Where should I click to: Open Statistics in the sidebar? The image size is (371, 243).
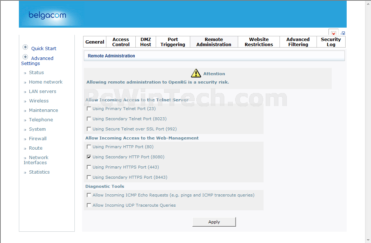[39, 172]
